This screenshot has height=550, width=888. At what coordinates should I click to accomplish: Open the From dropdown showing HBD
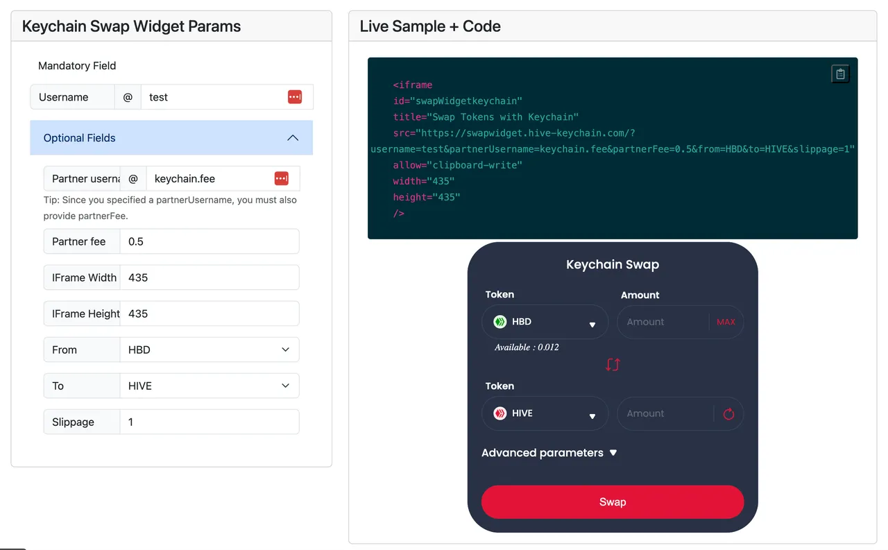point(210,350)
